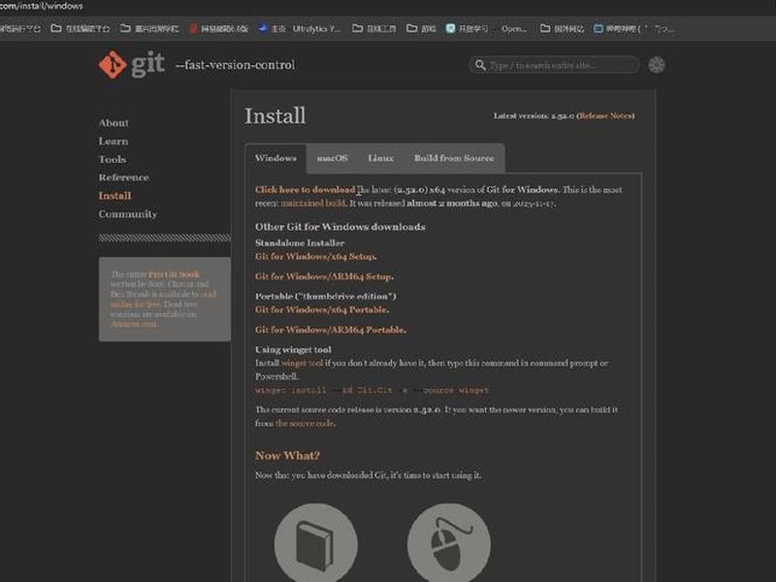
Task: Switch to Build from Source tab
Action: click(454, 158)
